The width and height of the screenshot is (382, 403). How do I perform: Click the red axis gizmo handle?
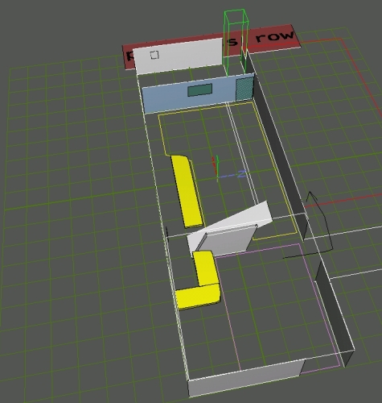click(x=214, y=165)
